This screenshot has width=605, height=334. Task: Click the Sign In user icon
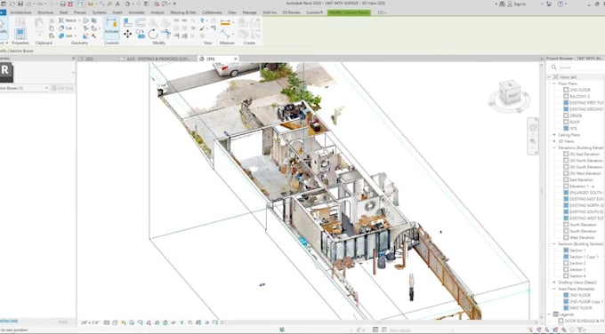(x=510, y=4)
